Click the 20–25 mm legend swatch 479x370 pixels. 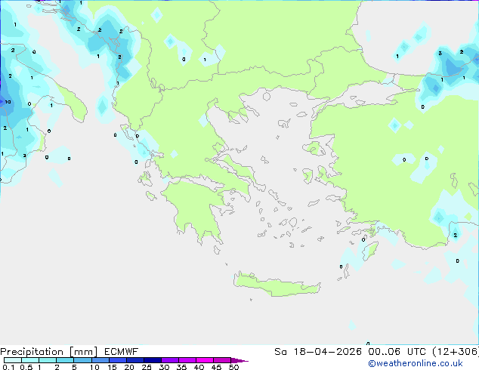point(134,360)
